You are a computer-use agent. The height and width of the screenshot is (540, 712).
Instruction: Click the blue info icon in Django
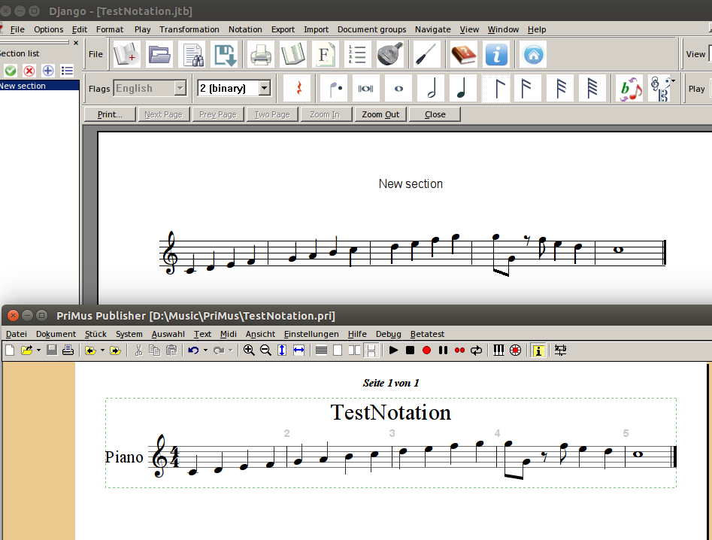[x=496, y=54]
